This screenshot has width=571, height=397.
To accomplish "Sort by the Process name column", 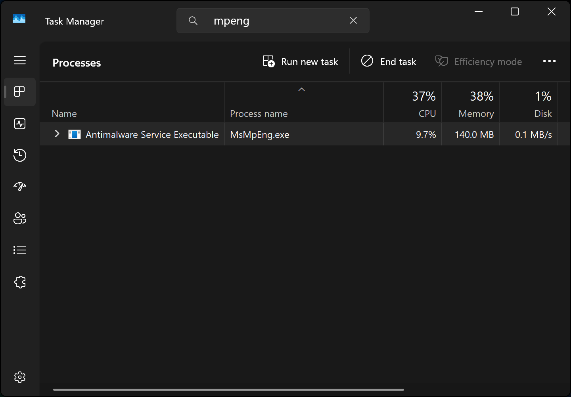I will [259, 114].
